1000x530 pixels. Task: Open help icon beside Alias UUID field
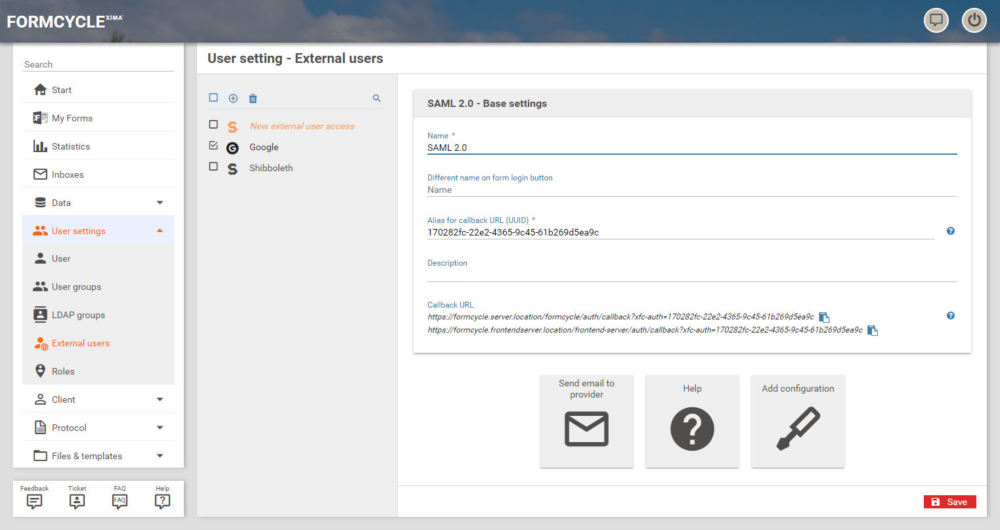[950, 231]
